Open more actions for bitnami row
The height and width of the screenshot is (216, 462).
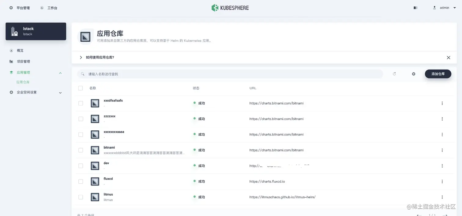(x=442, y=150)
